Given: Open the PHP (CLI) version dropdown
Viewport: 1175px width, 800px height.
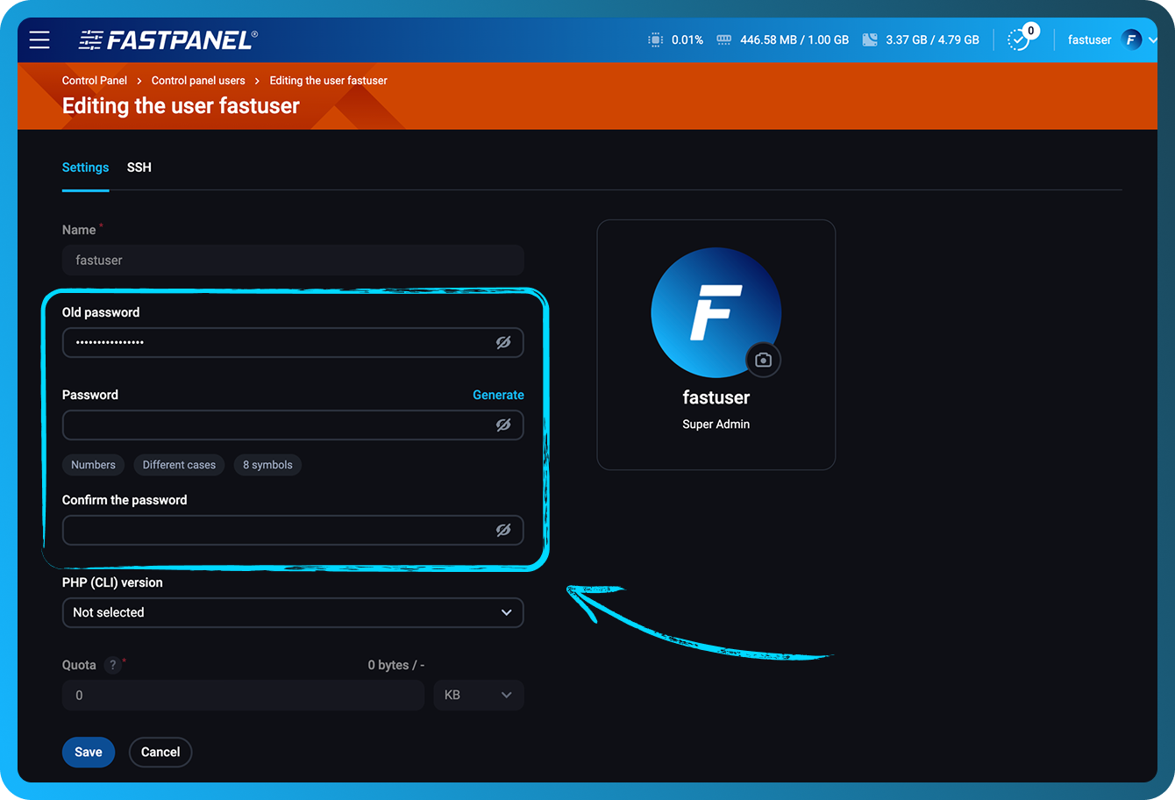Looking at the screenshot, I should tap(293, 612).
